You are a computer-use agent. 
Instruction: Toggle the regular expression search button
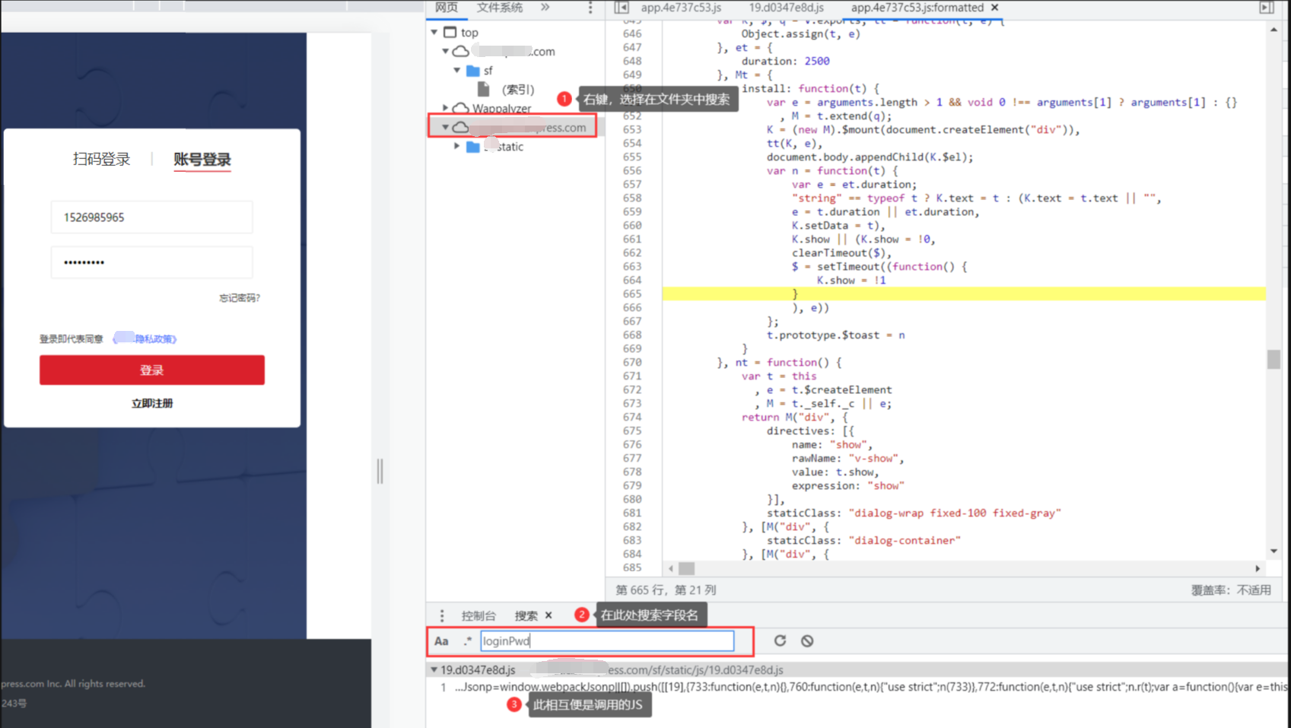point(467,641)
